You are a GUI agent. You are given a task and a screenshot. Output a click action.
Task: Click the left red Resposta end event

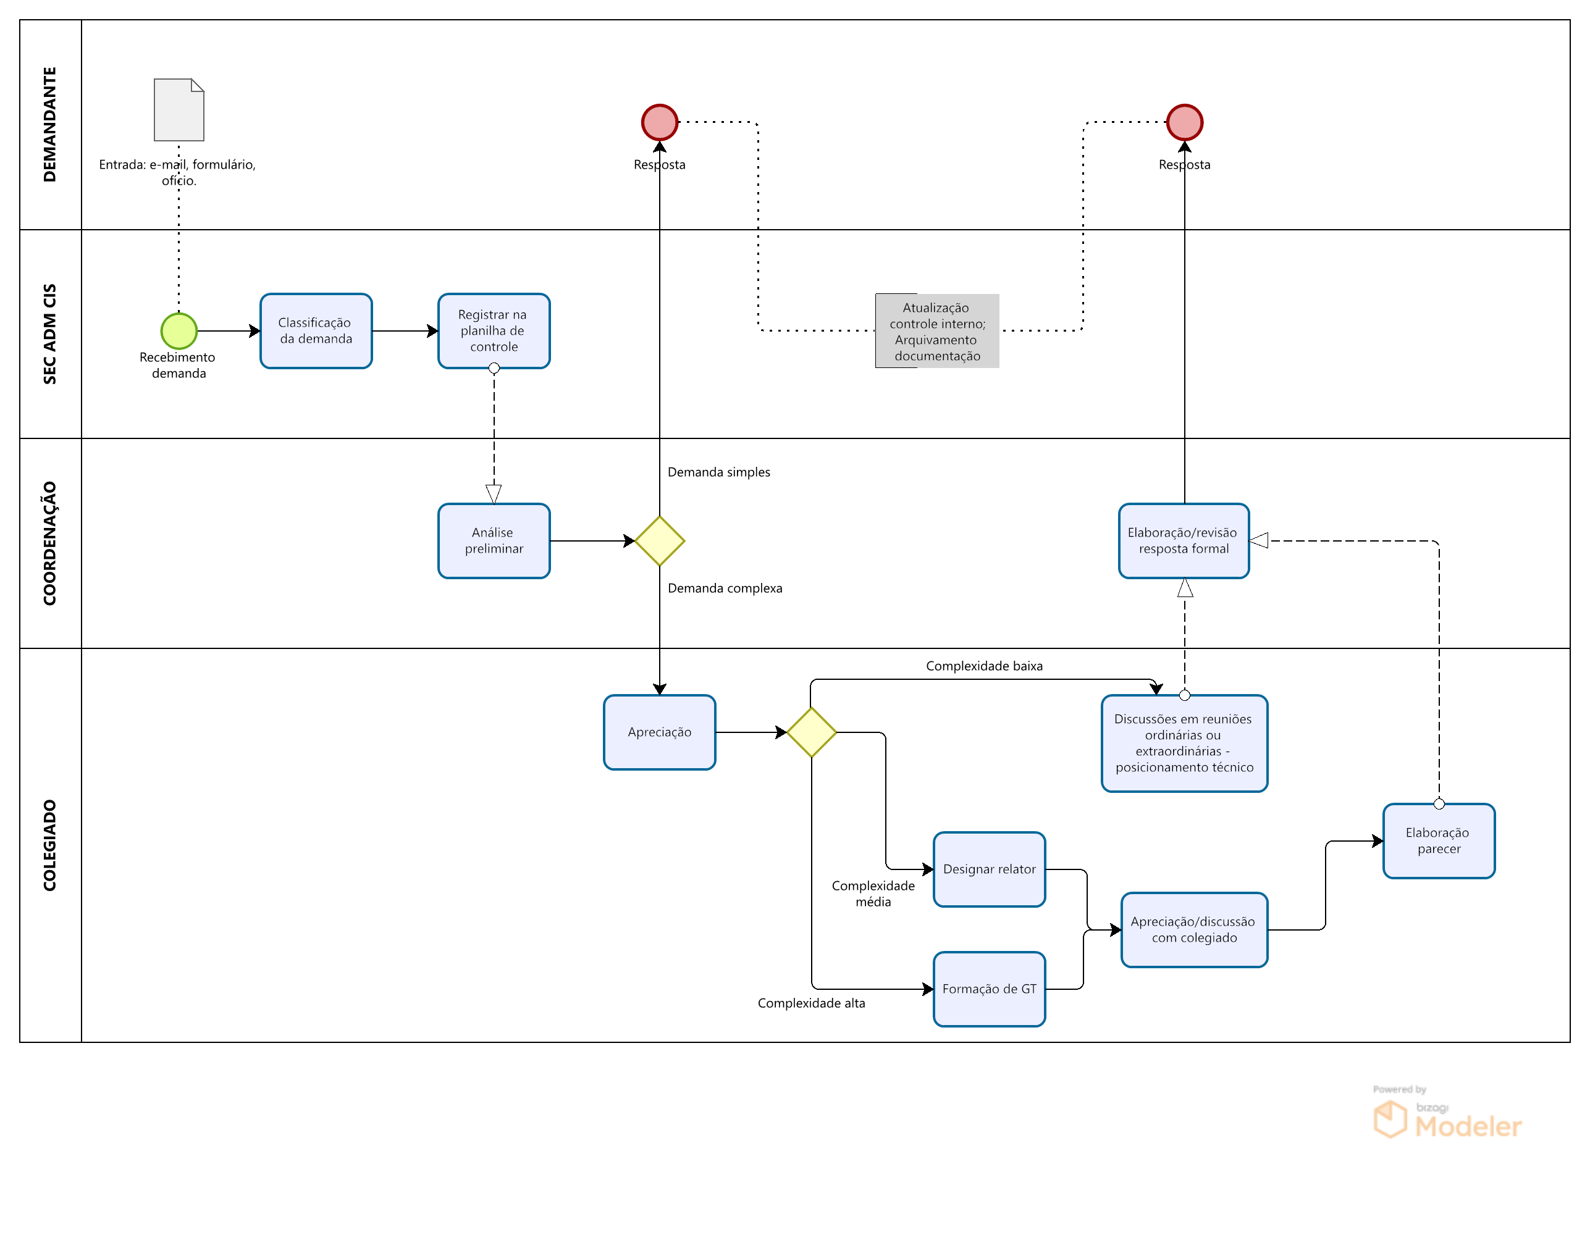659,122
